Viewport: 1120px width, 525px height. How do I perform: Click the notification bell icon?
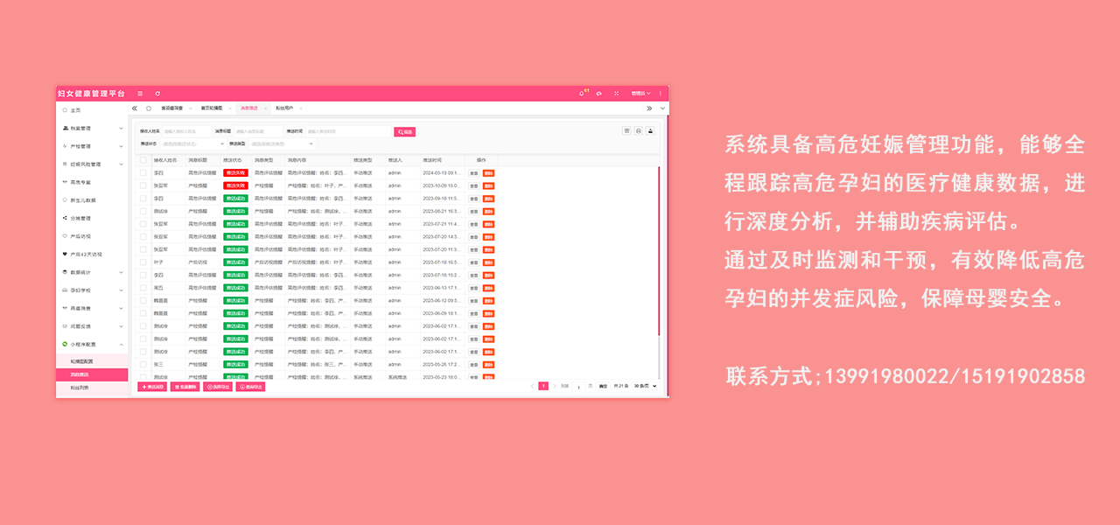click(x=584, y=93)
